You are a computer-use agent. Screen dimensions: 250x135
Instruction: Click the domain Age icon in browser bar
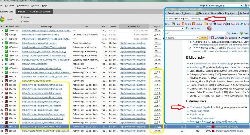pos(229,24)
